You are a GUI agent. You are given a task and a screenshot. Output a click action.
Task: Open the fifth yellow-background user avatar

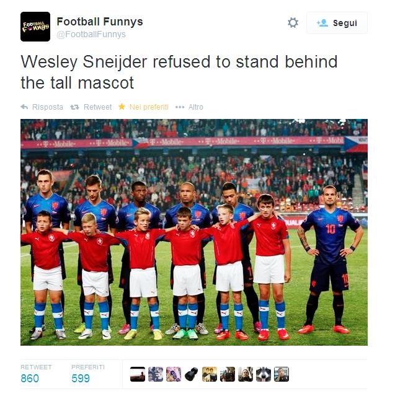pos(210,374)
